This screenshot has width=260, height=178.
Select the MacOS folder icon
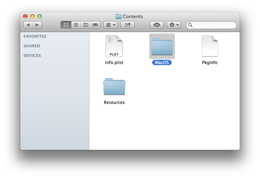pyautogui.click(x=162, y=47)
